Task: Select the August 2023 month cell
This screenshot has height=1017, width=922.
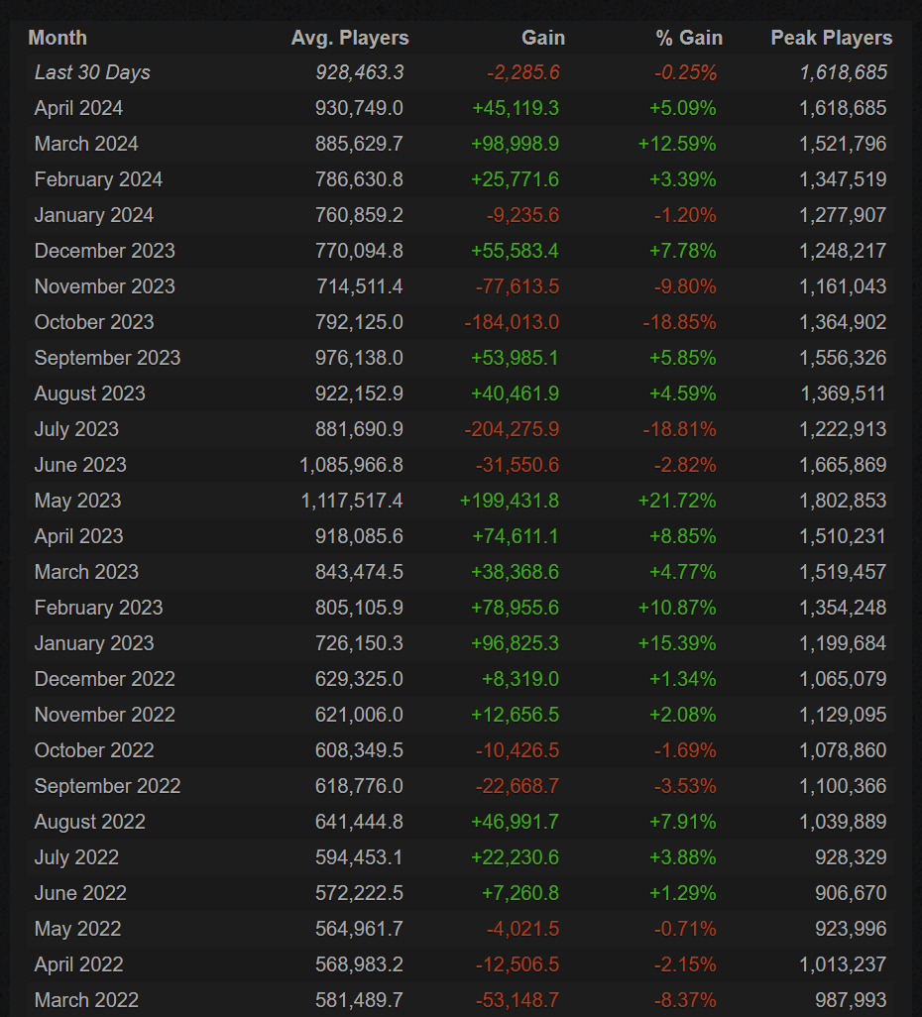Action: (90, 394)
